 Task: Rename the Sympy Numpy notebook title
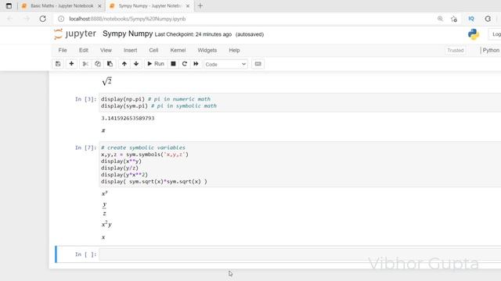tap(128, 34)
